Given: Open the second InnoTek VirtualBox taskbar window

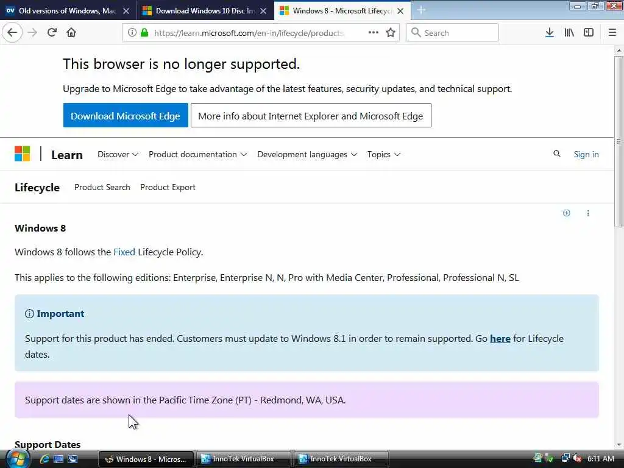Looking at the screenshot, I should 341,459.
